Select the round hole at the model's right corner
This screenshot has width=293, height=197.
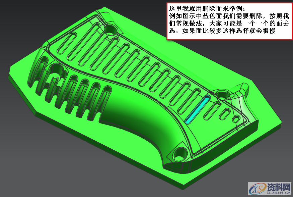coord(222,95)
